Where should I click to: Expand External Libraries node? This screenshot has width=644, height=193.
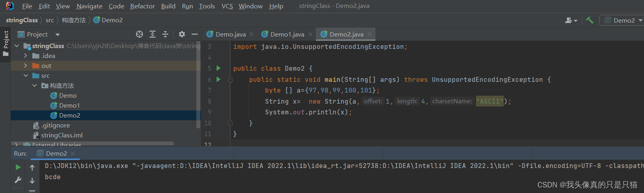pyautogui.click(x=16, y=145)
